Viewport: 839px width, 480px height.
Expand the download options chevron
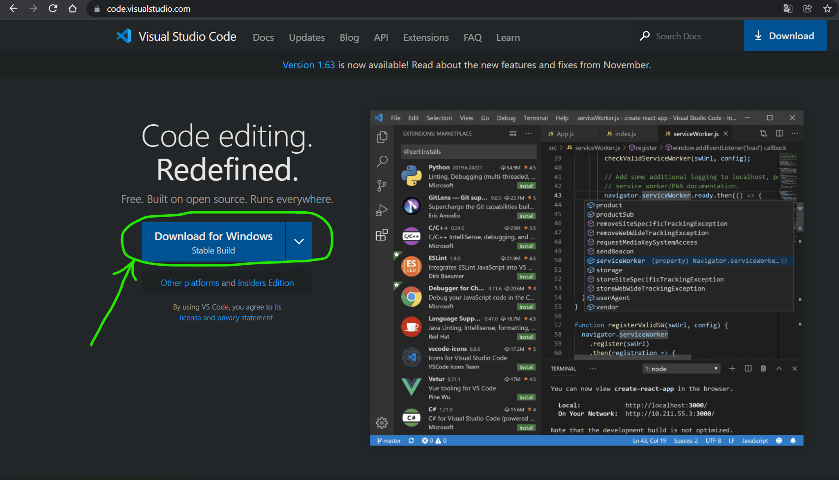(299, 241)
